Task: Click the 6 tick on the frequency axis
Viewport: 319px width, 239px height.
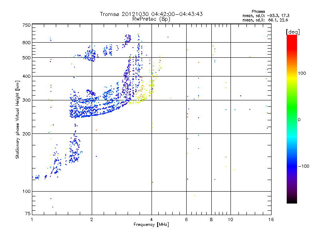Action: tap(186, 219)
